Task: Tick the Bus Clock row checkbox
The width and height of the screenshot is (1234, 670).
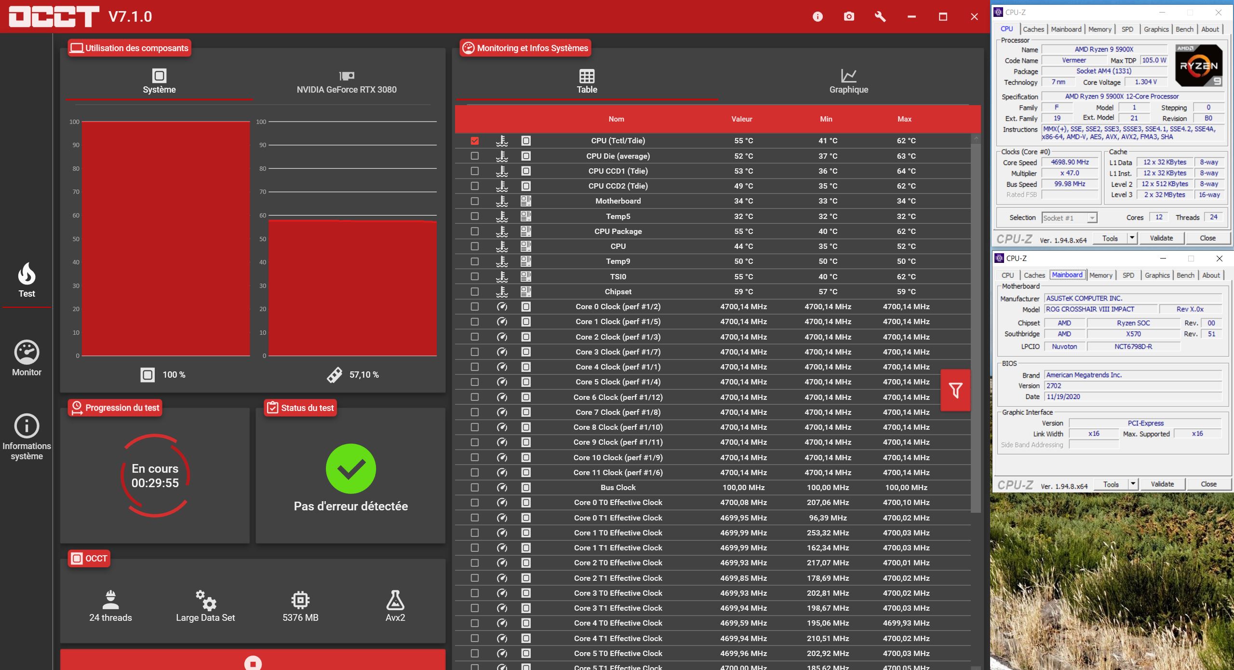Action: coord(475,488)
